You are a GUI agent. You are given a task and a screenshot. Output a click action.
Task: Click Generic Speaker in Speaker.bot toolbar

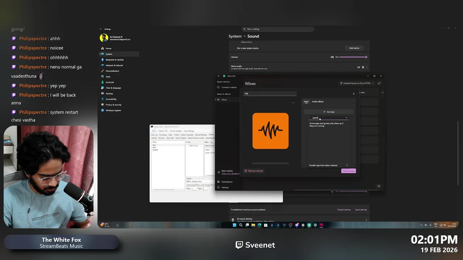(x=176, y=131)
